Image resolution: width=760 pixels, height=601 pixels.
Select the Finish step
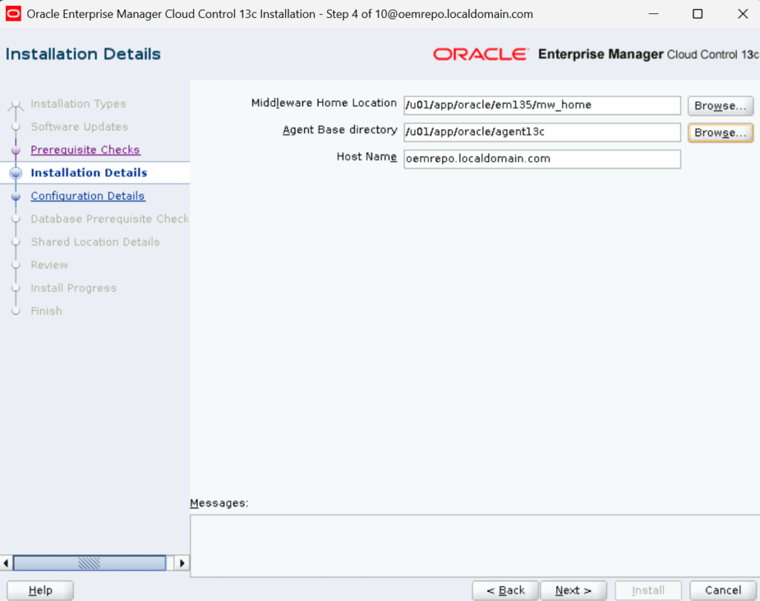coord(46,311)
